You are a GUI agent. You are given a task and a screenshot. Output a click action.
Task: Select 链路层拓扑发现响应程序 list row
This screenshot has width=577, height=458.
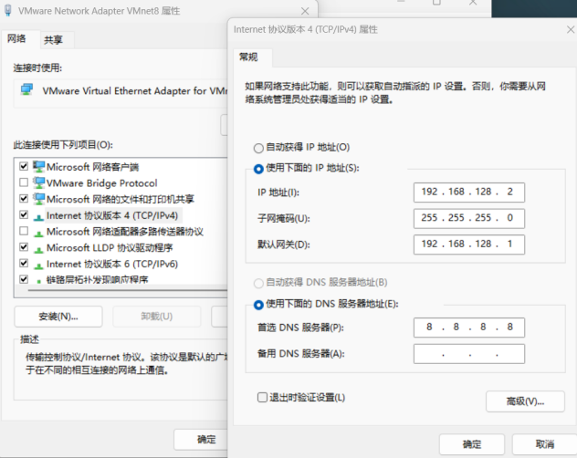tap(97, 279)
